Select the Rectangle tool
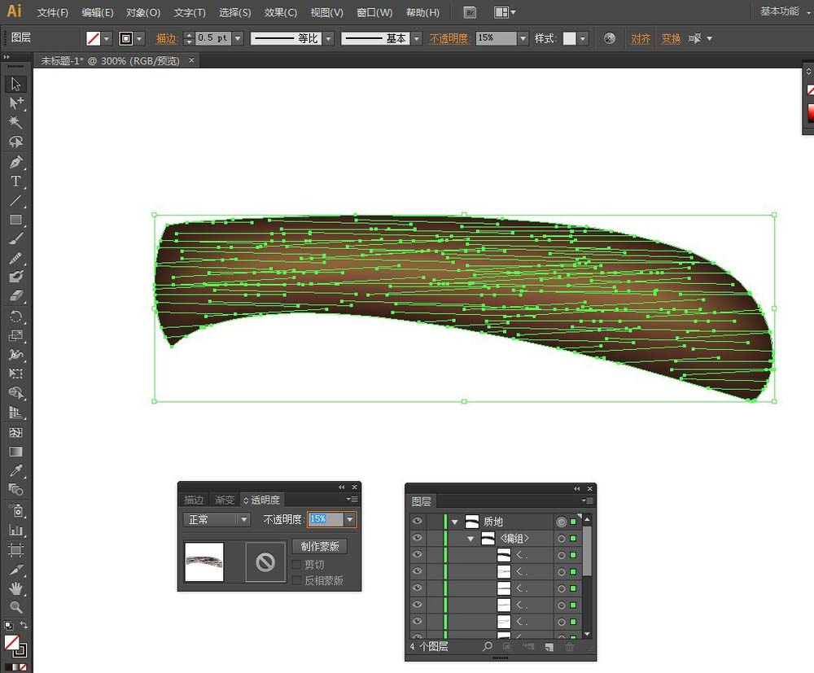The width and height of the screenshot is (814, 673). [x=15, y=220]
